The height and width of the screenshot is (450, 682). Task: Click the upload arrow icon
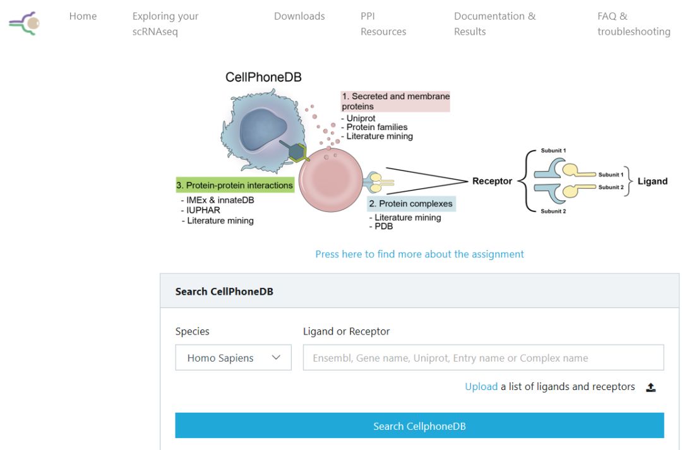tap(650, 387)
